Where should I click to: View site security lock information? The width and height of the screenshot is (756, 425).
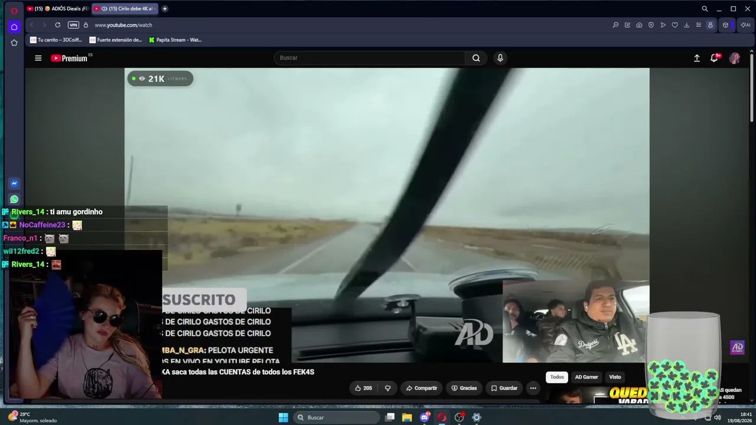(x=86, y=25)
